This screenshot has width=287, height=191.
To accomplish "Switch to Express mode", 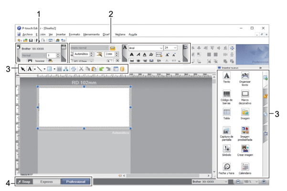I will point(46,181).
